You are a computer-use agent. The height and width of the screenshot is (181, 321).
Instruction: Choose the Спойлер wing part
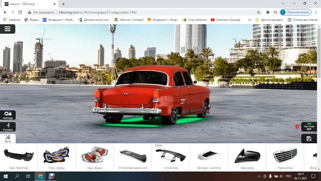(171, 157)
